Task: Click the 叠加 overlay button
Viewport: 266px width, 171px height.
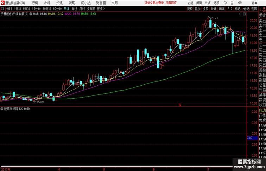Action: pyautogui.click(x=198, y=9)
